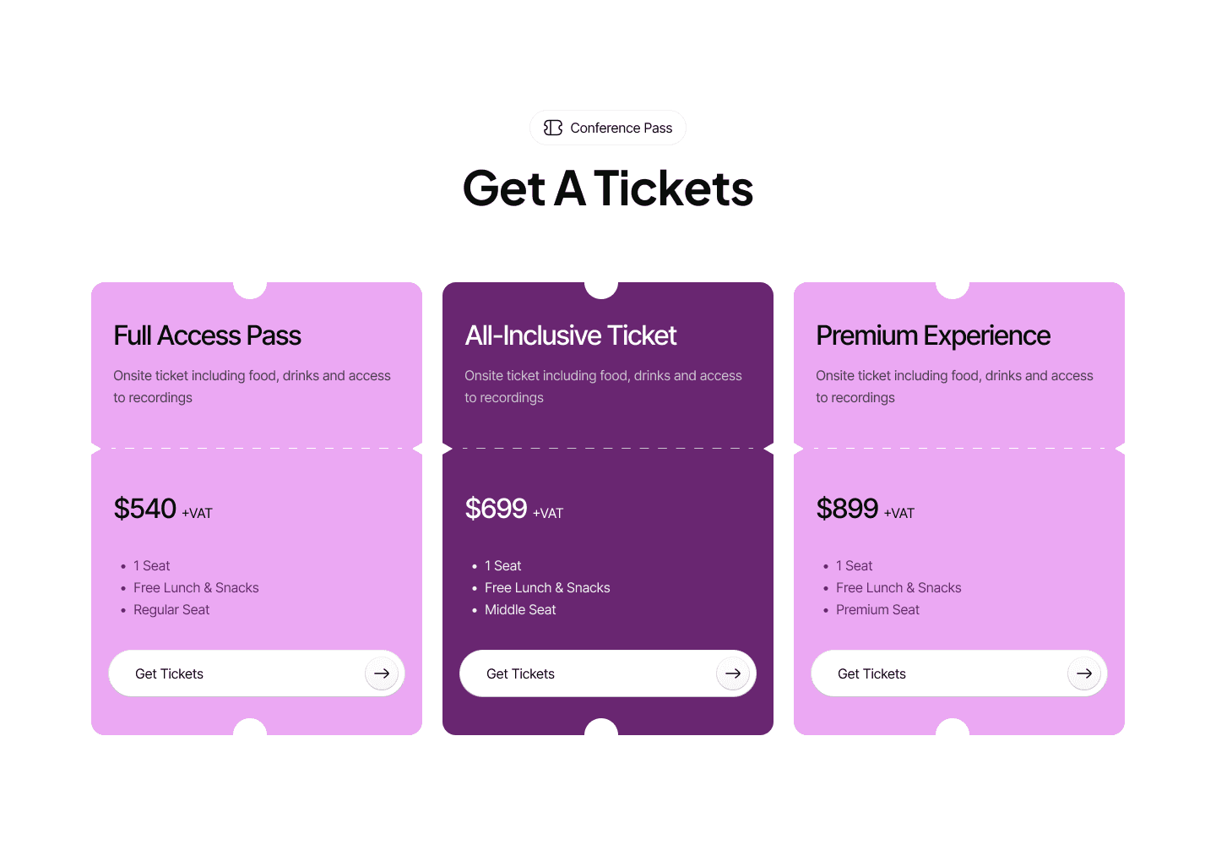Click Get Tickets for the Full Access Pass

point(169,673)
